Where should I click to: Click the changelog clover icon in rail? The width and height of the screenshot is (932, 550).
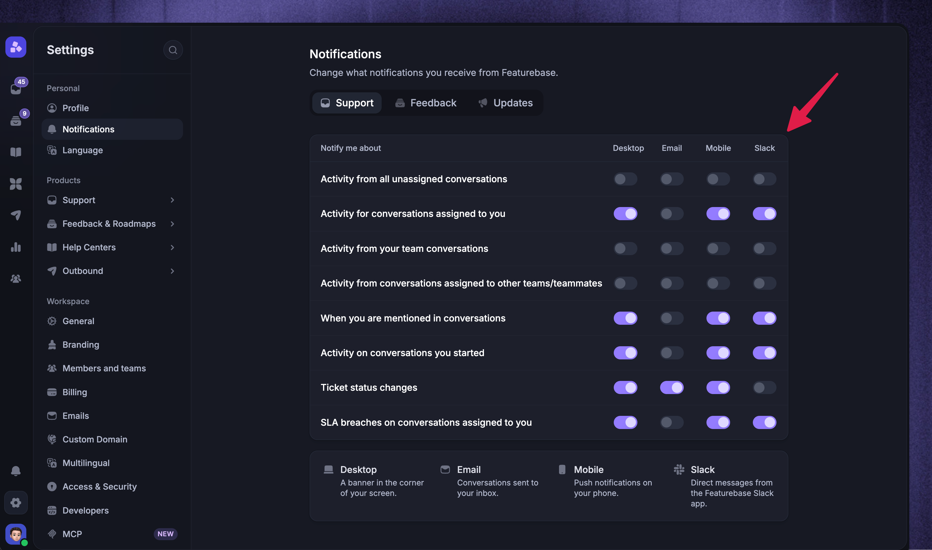pos(16,184)
